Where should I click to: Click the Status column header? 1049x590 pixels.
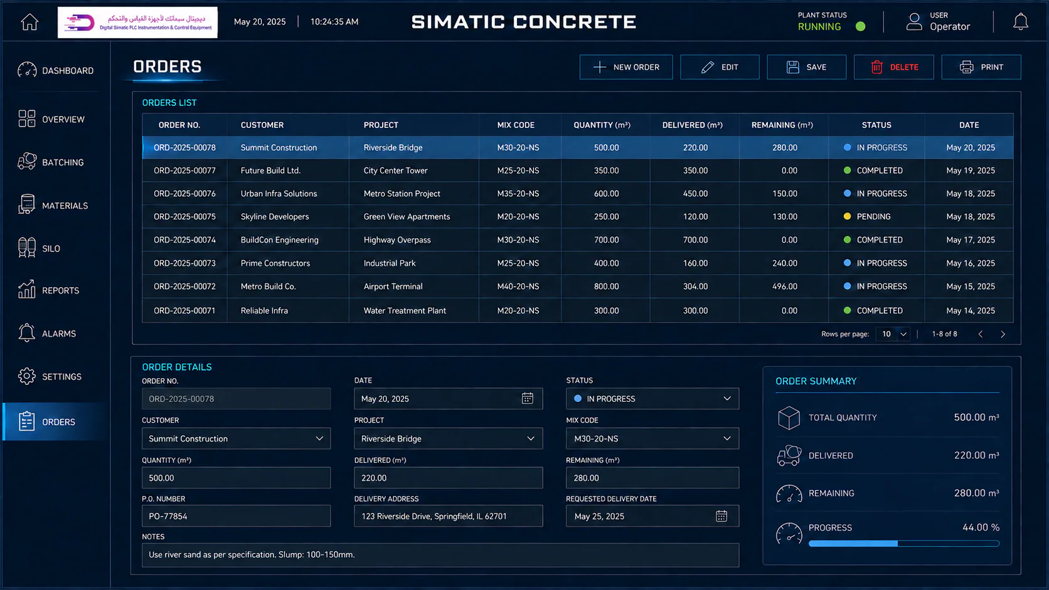876,125
